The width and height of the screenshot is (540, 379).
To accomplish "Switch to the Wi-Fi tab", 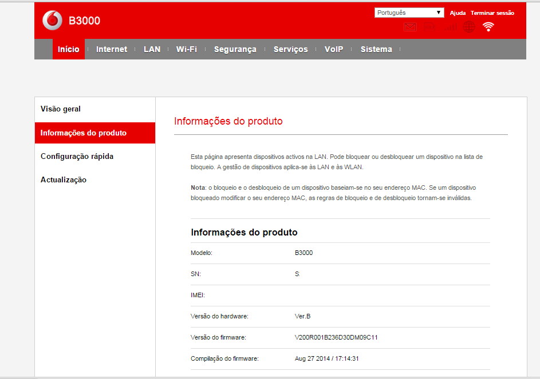I will tap(187, 49).
